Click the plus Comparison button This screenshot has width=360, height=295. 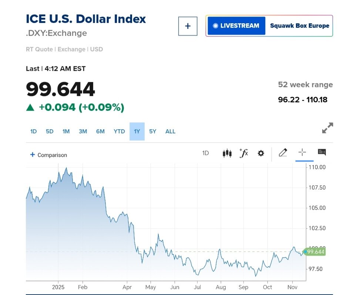click(x=48, y=155)
